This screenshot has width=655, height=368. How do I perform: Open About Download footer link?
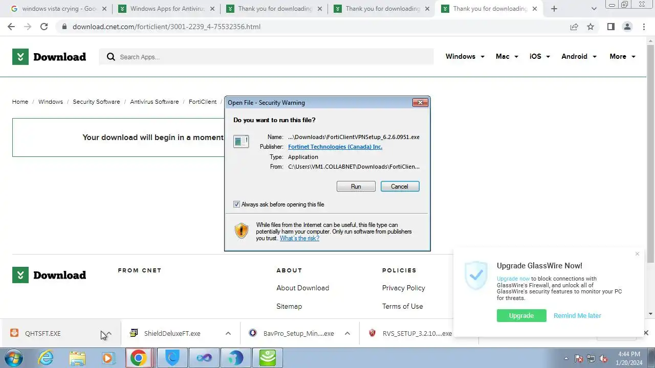(x=302, y=288)
